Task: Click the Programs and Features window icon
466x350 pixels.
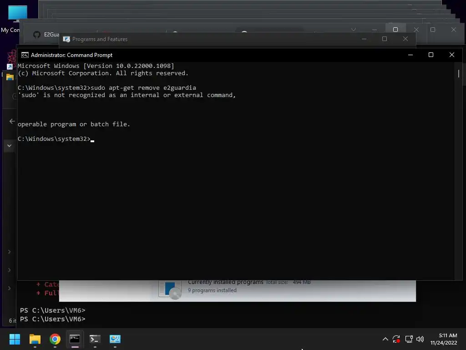Action: tap(66, 39)
